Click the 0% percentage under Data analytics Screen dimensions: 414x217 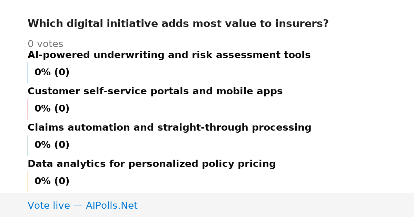[43, 181]
